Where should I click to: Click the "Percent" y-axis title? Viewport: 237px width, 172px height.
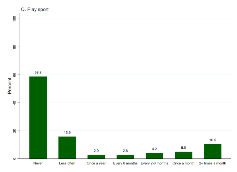coord(10,85)
